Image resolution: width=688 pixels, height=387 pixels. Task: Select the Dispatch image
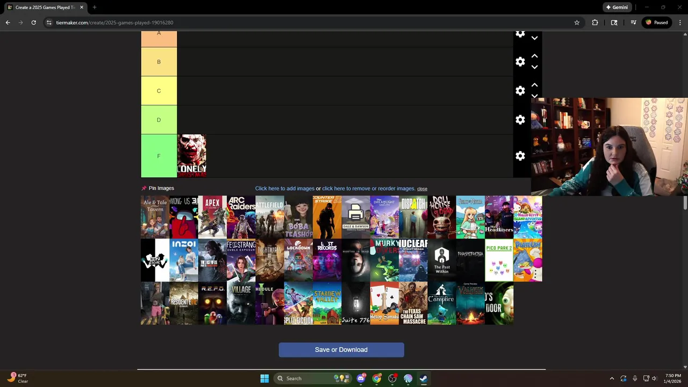click(413, 217)
